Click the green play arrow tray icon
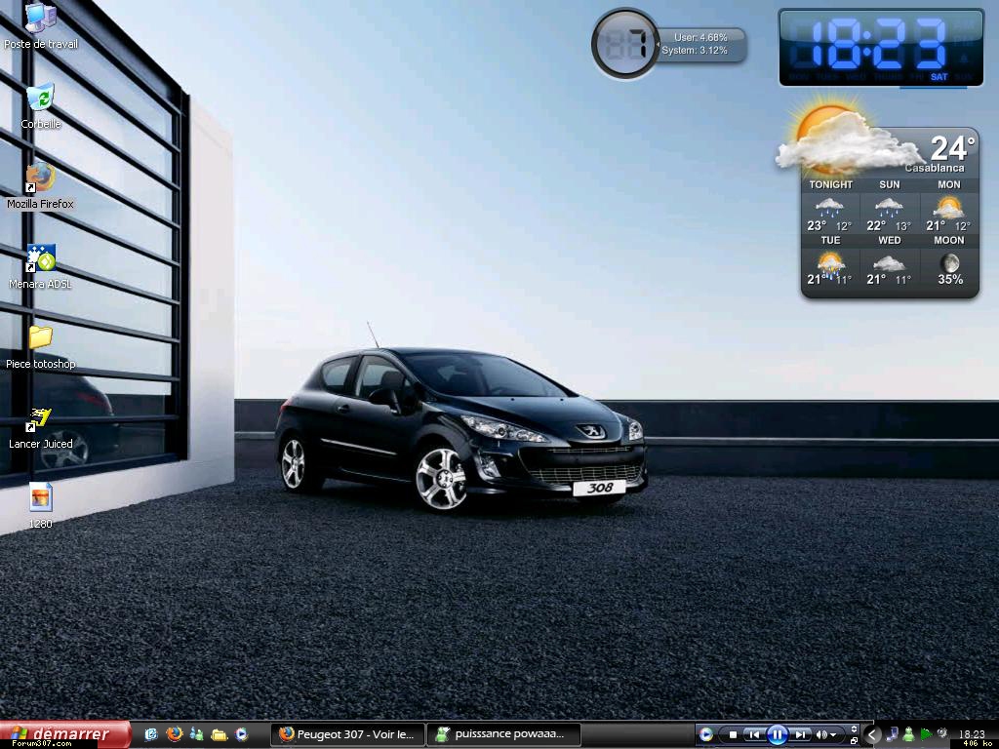 tap(926, 735)
